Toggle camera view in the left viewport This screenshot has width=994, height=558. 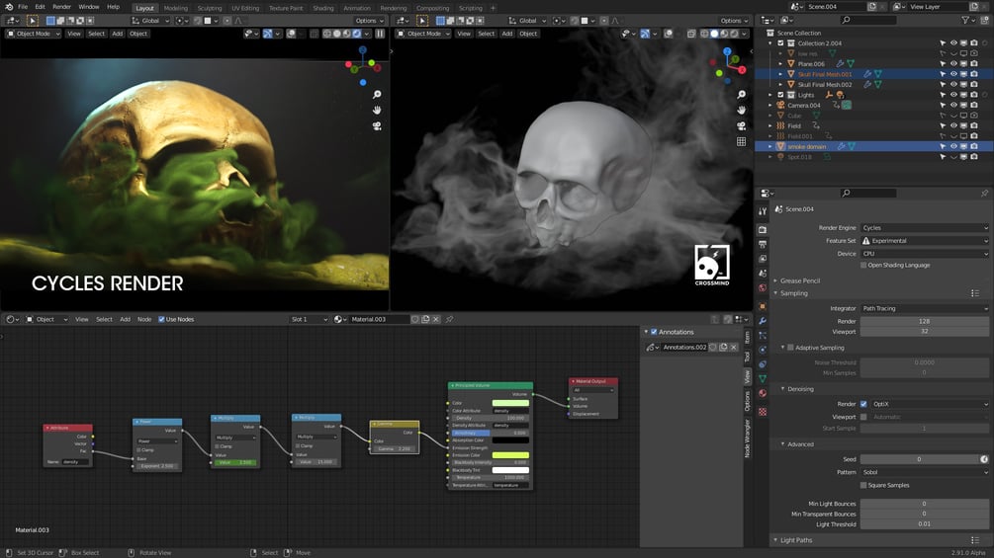click(377, 126)
